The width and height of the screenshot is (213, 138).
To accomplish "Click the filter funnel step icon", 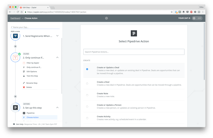I will 15,58.
